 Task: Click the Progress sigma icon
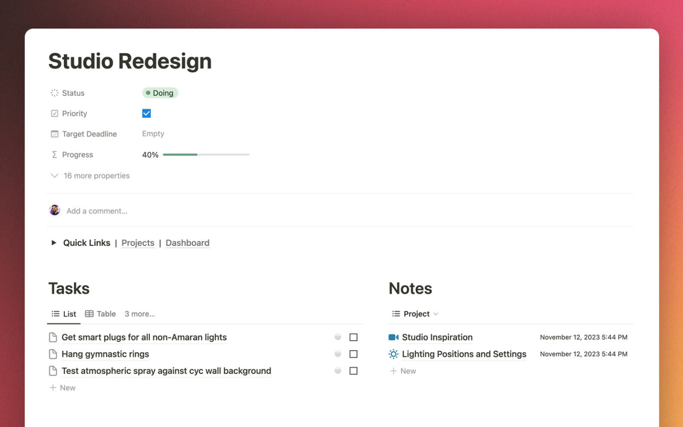click(54, 154)
